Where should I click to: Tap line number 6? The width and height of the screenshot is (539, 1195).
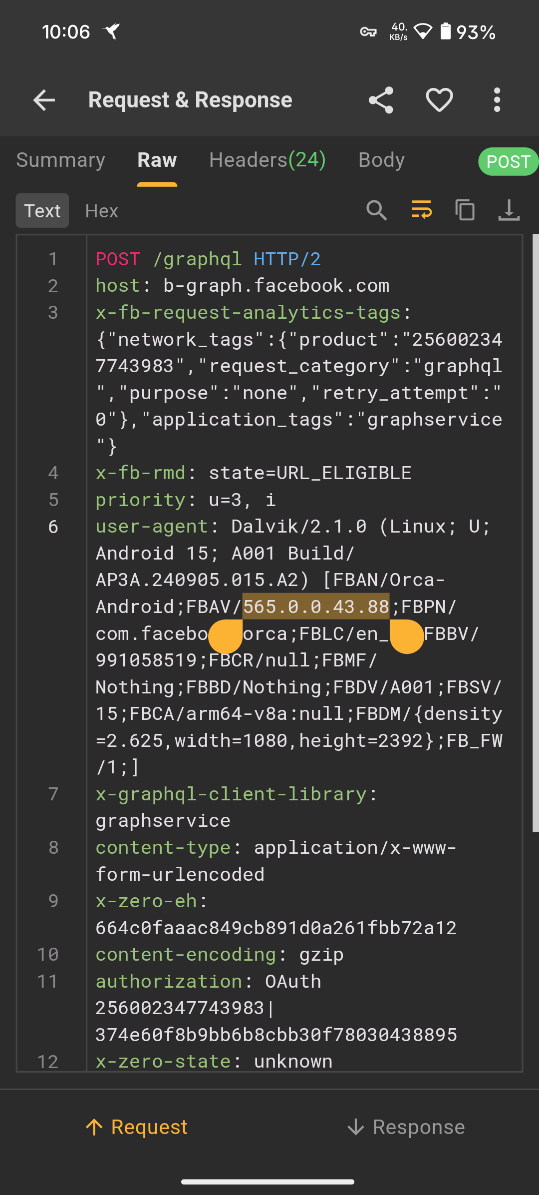[53, 527]
